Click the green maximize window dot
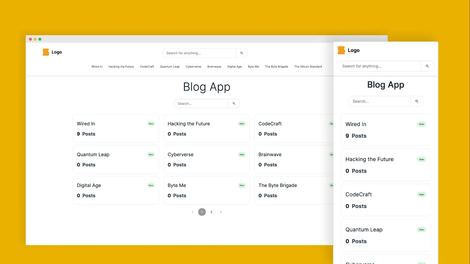Viewport: 470px width, 264px height. tap(40, 39)
